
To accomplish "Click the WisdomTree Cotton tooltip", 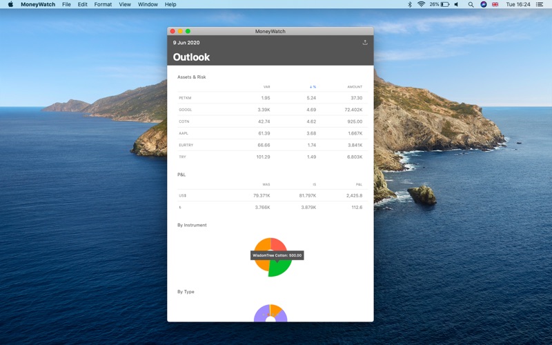I will pos(277,255).
